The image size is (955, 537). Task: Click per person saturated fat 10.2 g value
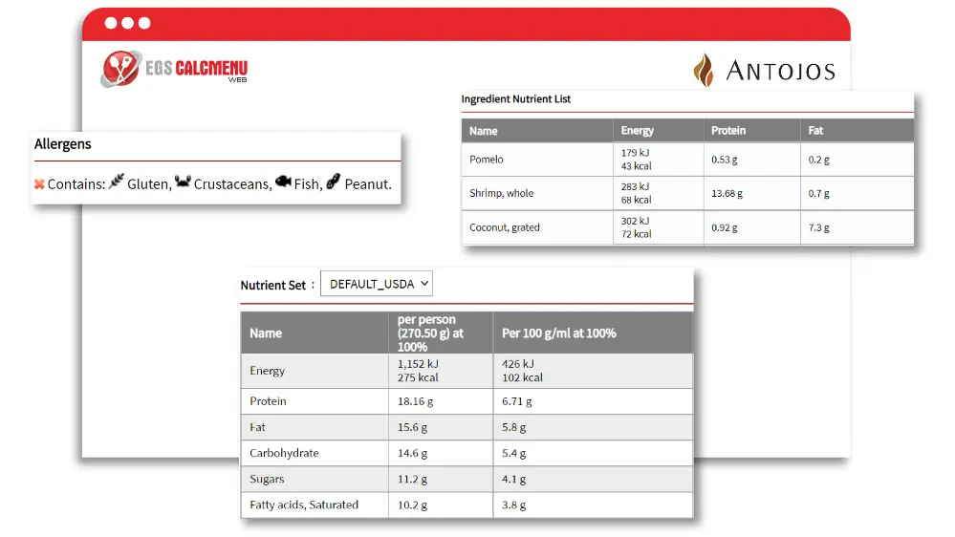pos(412,505)
